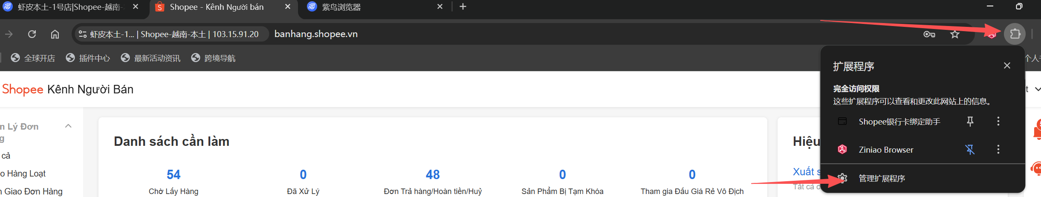Open a new tab with plus button
Viewport: 1041px width, 197px height.
[463, 7]
